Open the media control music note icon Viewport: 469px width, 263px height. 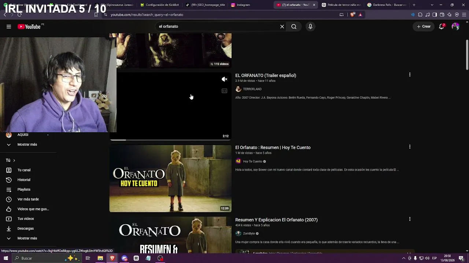(427, 15)
